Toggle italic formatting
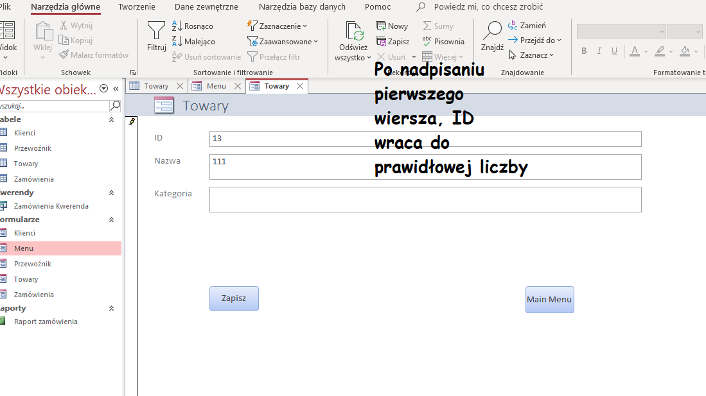Viewport: 706px width, 396px height. (599, 51)
